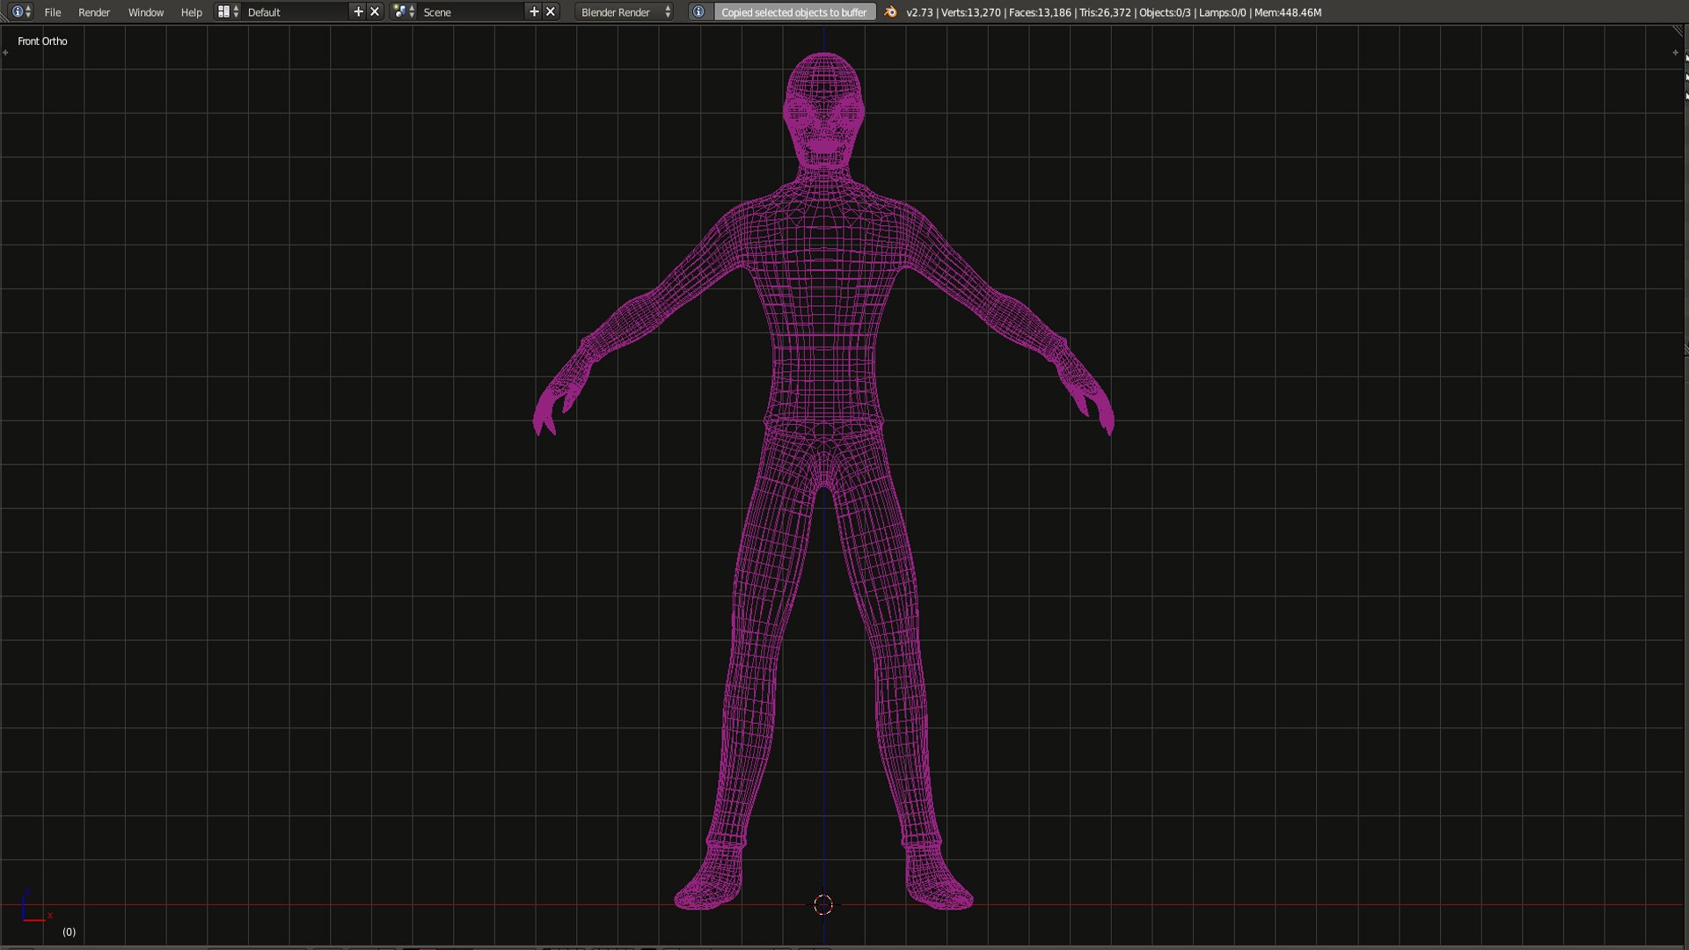Expand the properties region with the right plus
This screenshot has width=1689, height=950.
click(1675, 53)
